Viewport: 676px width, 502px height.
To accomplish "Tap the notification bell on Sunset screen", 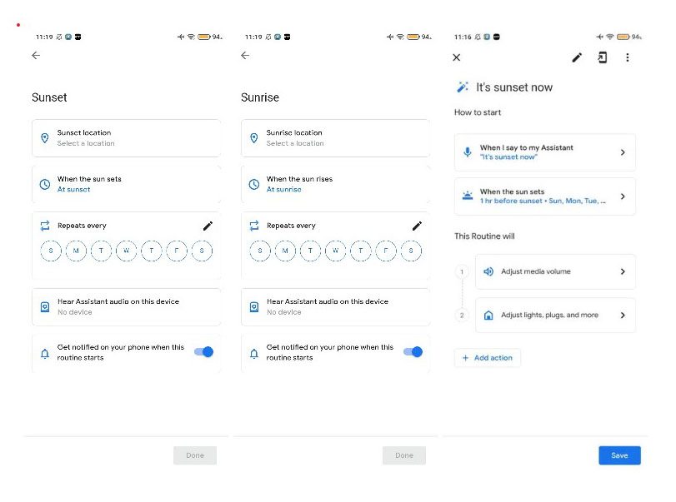I will [x=45, y=354].
